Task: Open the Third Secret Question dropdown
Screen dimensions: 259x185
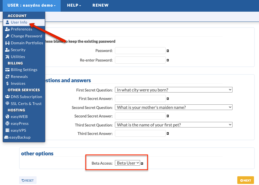Action: click(174, 125)
